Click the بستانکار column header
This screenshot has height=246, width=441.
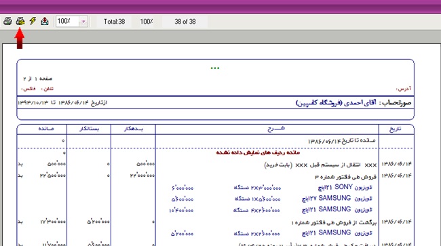pyautogui.click(x=89, y=129)
